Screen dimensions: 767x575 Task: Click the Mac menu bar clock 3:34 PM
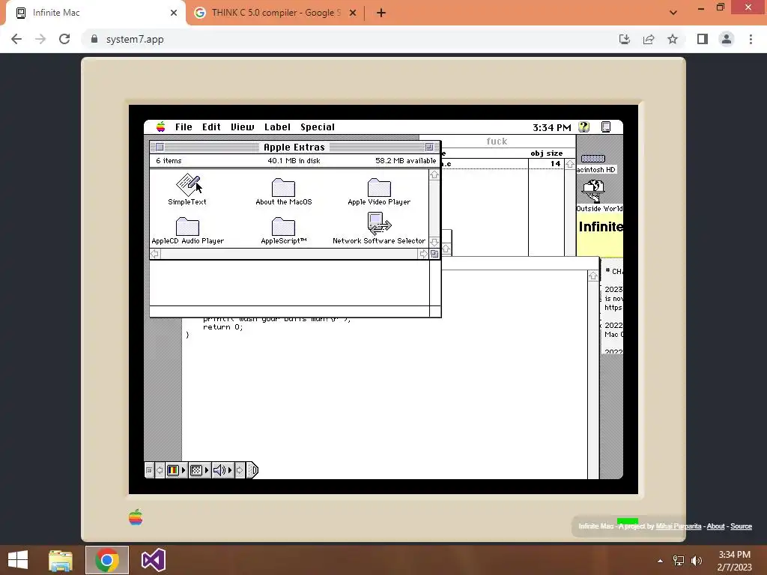(x=552, y=127)
